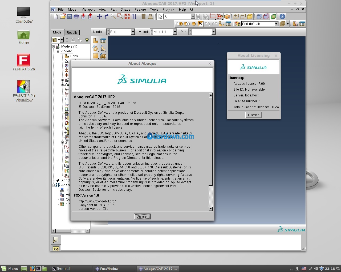Dismiss the About Abaqus dialog

pos(142,216)
